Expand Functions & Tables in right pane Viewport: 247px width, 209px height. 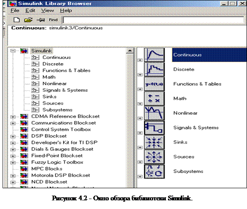click(x=140, y=89)
